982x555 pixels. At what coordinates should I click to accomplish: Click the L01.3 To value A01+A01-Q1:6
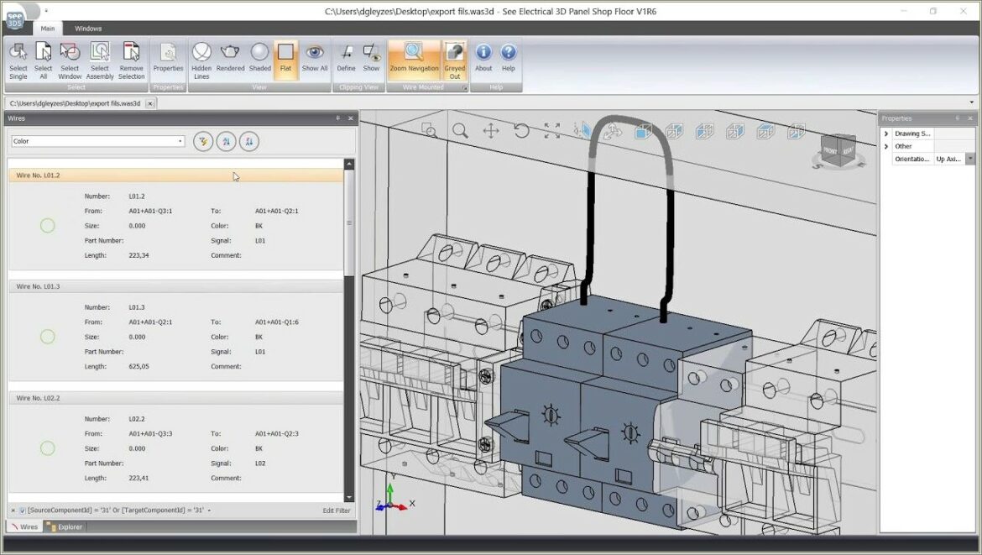[277, 322]
